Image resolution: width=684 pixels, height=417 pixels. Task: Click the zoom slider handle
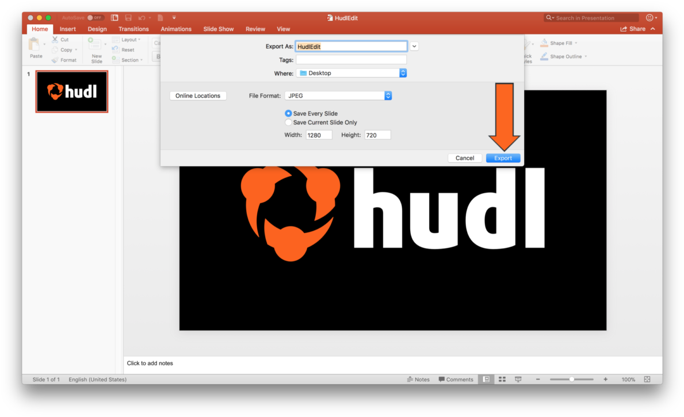point(571,380)
